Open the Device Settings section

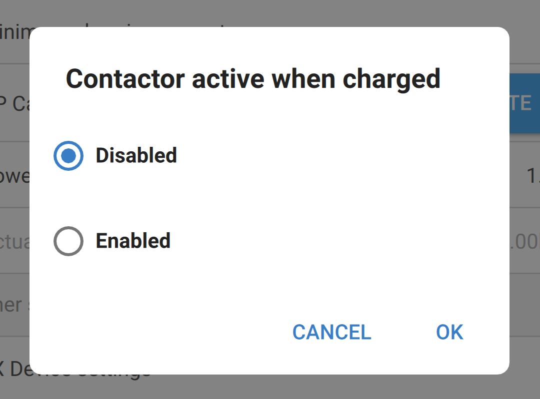[75, 370]
